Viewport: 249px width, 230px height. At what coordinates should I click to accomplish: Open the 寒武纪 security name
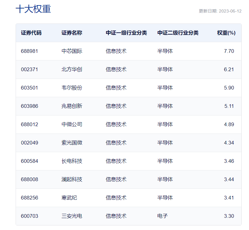pyautogui.click(x=69, y=198)
